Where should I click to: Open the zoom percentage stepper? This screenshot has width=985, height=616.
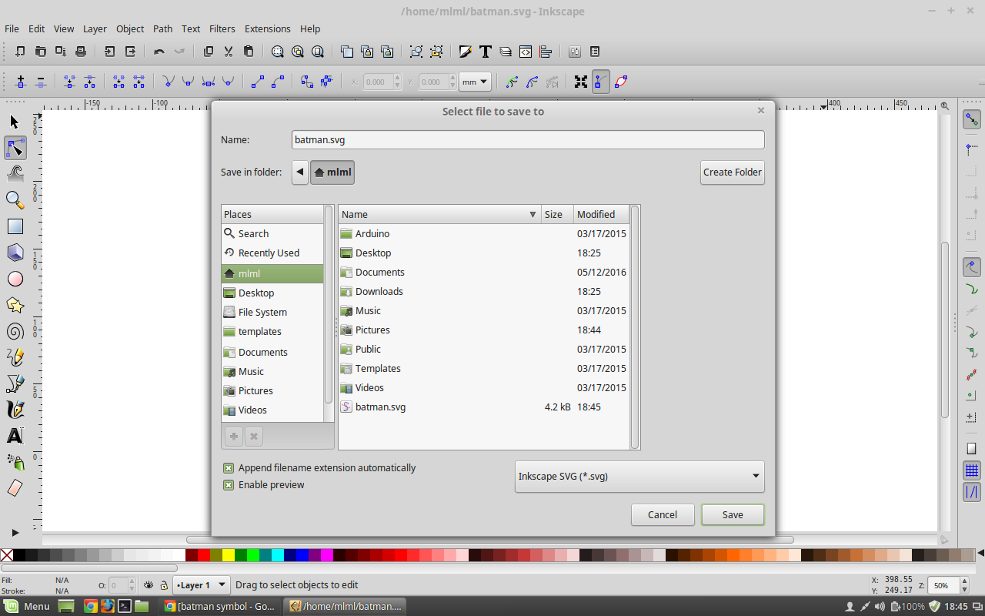pyautogui.click(x=966, y=585)
